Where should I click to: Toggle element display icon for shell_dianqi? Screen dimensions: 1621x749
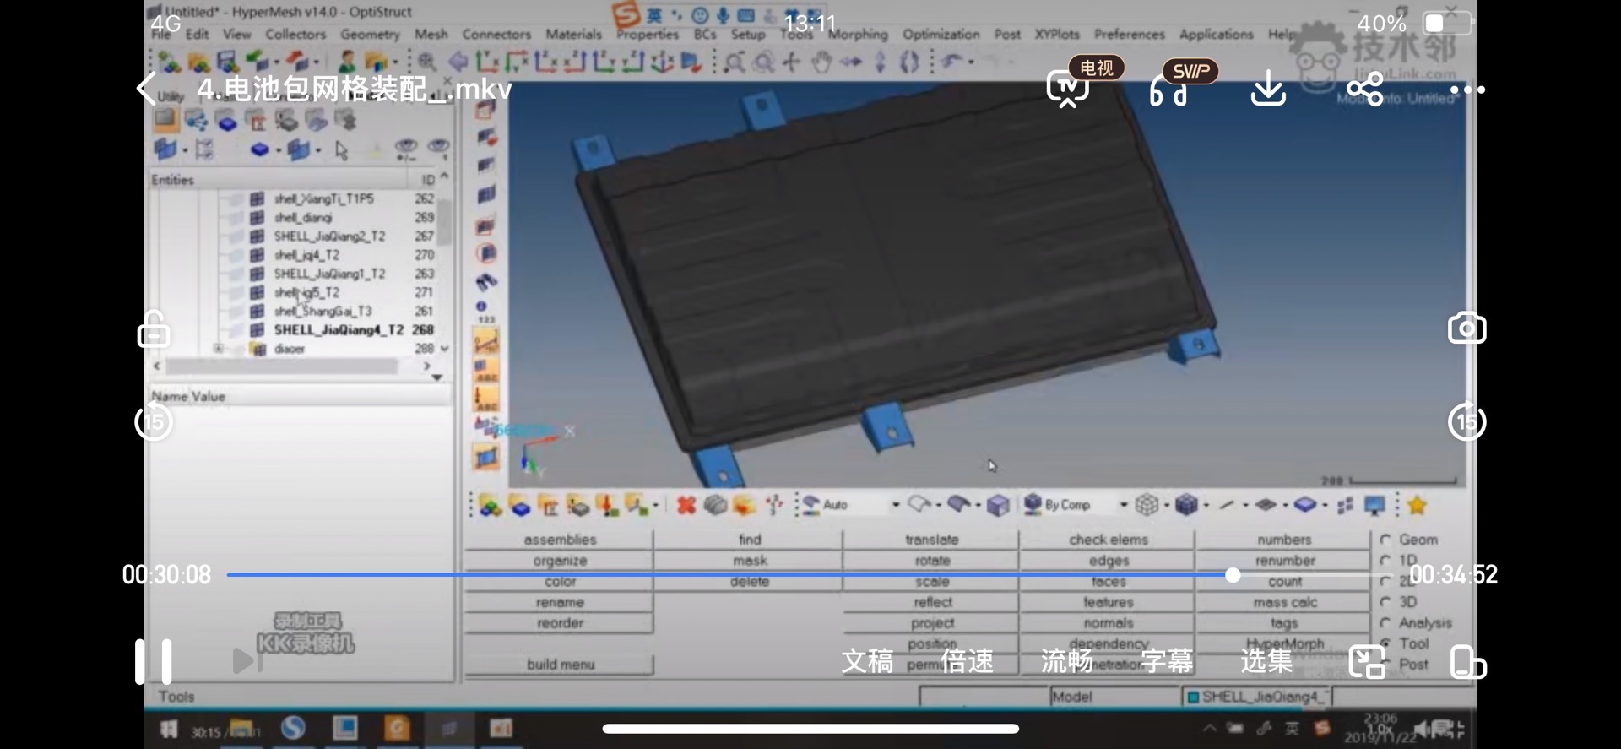point(257,217)
